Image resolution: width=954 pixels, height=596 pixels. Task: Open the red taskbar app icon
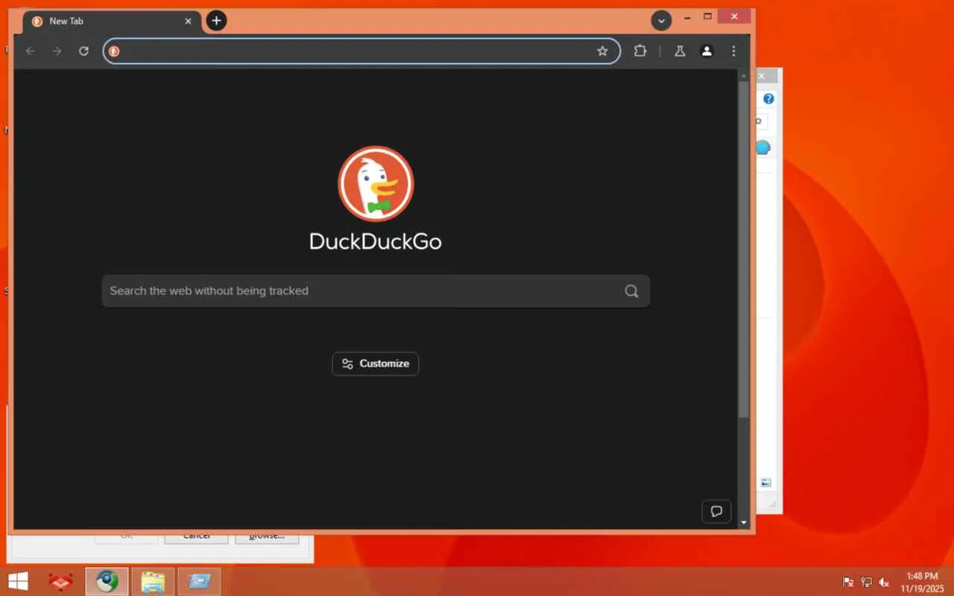pyautogui.click(x=60, y=581)
